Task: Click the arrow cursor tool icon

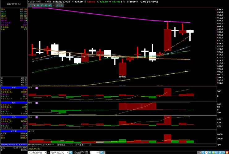Action: tap(203, 152)
